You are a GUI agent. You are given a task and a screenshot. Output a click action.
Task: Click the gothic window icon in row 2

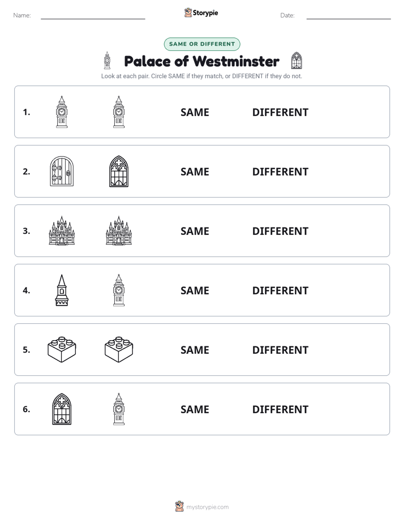point(119,171)
